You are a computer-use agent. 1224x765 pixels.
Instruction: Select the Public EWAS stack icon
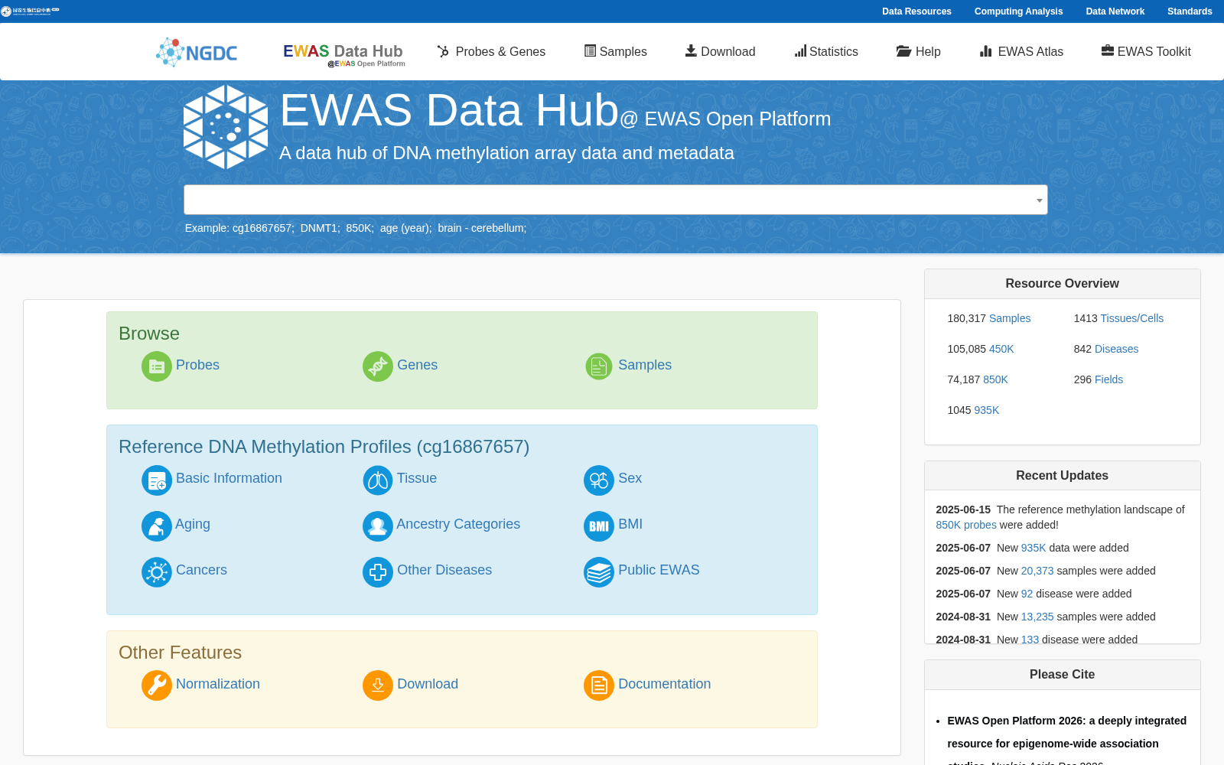pos(599,572)
